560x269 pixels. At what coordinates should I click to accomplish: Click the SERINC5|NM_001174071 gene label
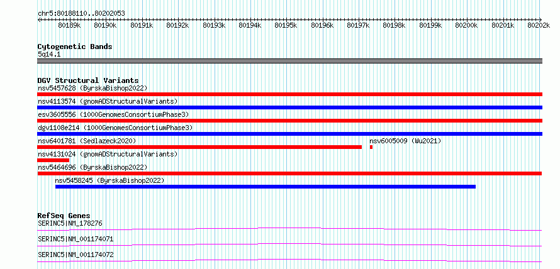coord(76,239)
